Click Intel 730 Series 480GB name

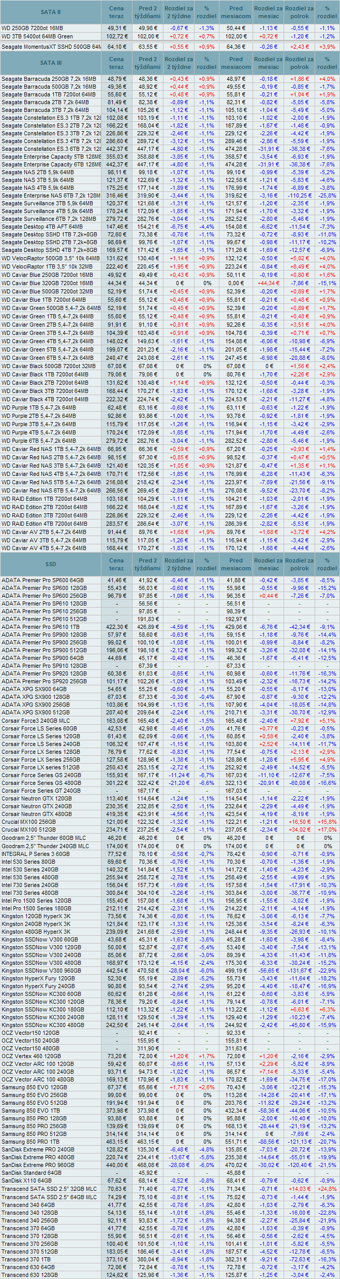[30, 893]
